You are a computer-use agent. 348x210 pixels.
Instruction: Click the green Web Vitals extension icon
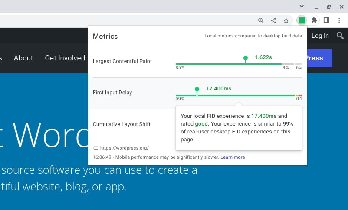(x=302, y=20)
